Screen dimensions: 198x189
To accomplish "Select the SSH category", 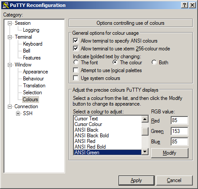I will click(28, 113).
